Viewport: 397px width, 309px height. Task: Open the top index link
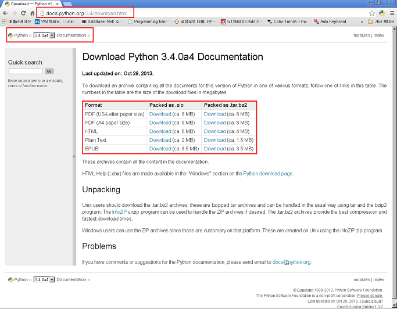(x=379, y=35)
